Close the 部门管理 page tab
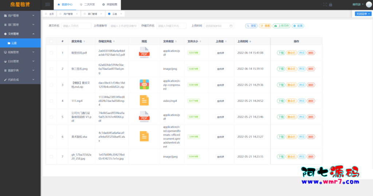 pos(101,14)
